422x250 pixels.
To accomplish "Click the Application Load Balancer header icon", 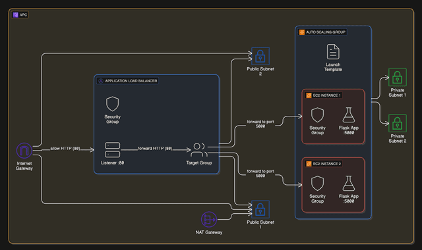I will [101, 81].
